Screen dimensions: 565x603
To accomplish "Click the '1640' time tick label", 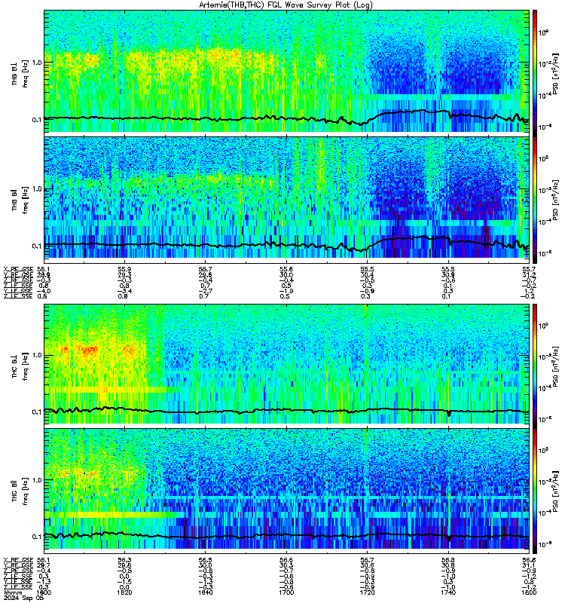I will tap(205, 592).
